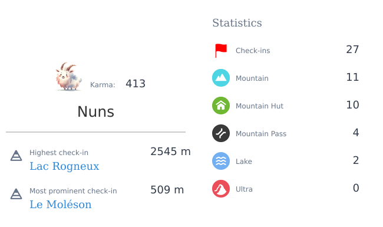Click the 2545 m elevation value
383x227 pixels.
170,152
